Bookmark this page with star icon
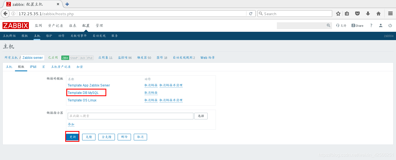 [x=338, y=14]
